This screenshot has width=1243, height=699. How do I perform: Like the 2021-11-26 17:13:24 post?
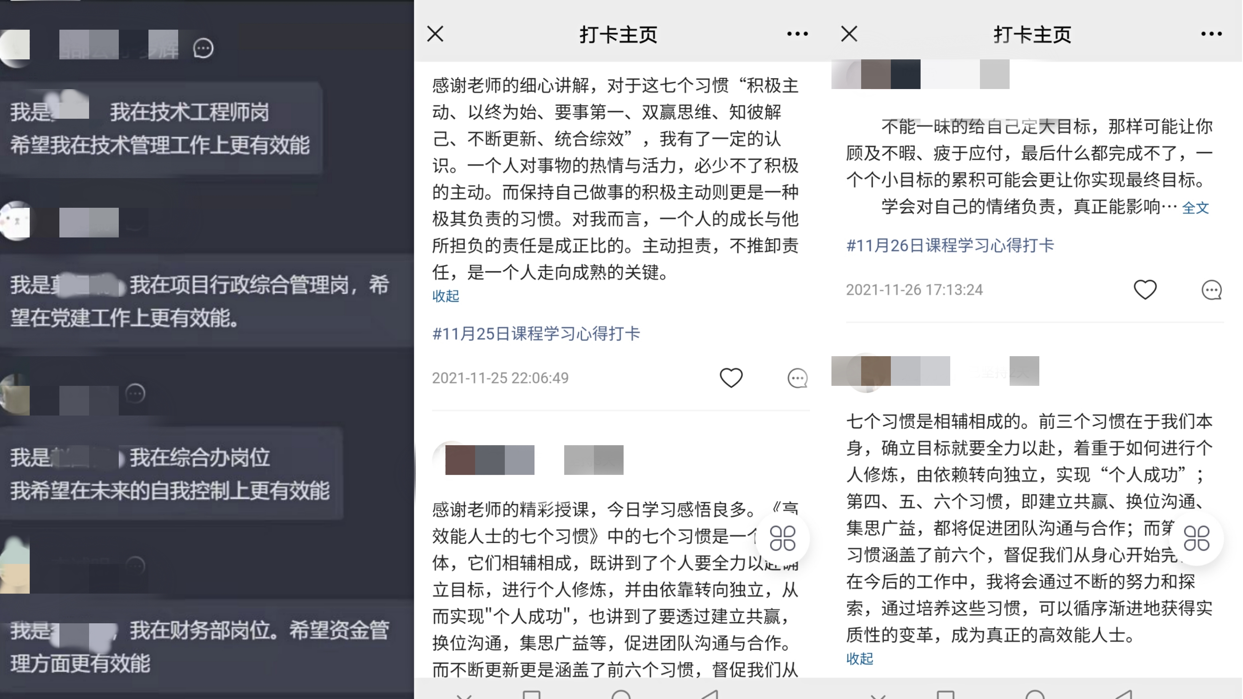coord(1145,290)
